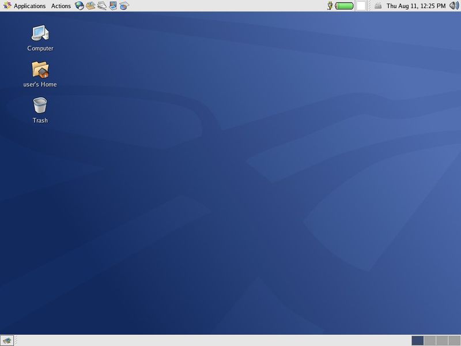Screen dimensions: 461x346
Task: Mute audio via the volume icon
Action: pos(452,6)
